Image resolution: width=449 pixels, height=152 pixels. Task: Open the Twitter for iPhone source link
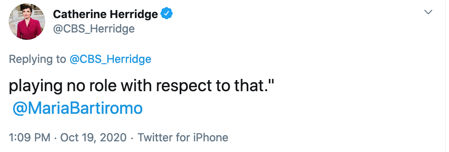point(183,137)
